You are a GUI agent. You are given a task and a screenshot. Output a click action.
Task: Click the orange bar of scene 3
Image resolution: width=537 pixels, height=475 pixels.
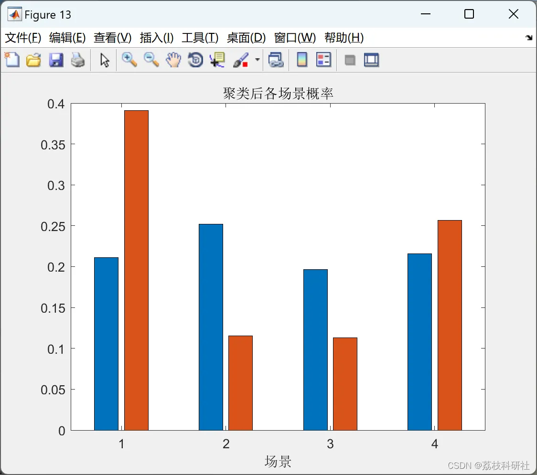coord(345,384)
